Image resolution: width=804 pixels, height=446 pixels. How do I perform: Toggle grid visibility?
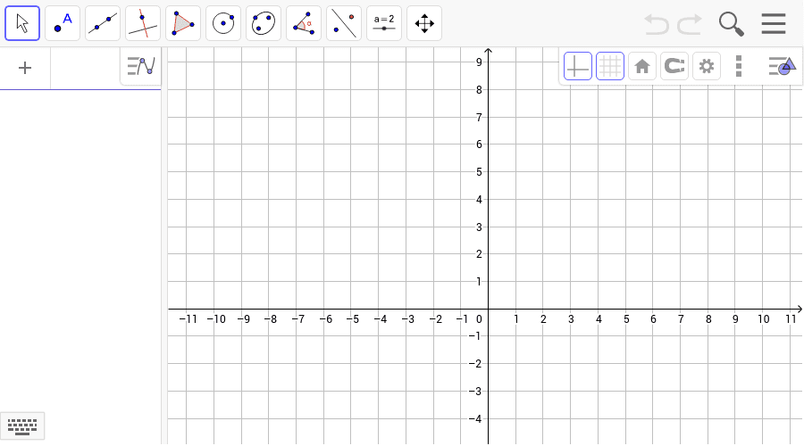click(610, 66)
